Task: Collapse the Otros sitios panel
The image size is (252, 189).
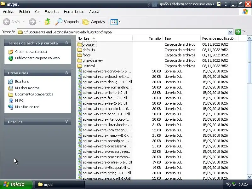Action: 66,73
